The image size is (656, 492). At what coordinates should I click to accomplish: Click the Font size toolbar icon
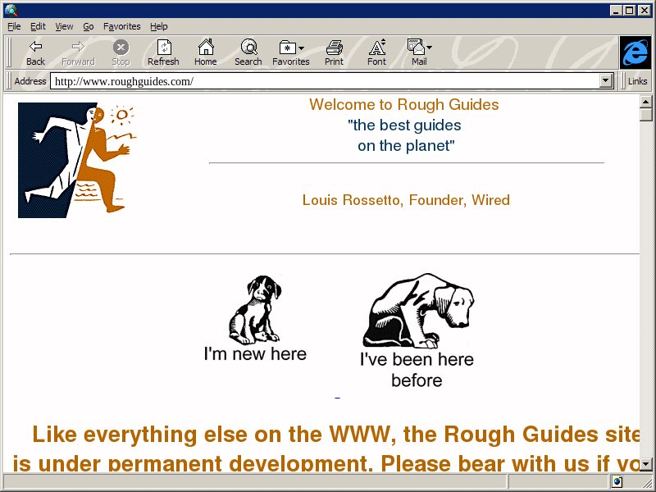pyautogui.click(x=376, y=48)
